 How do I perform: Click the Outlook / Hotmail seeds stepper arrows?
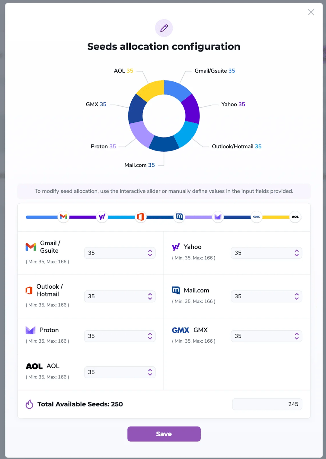[x=150, y=296]
